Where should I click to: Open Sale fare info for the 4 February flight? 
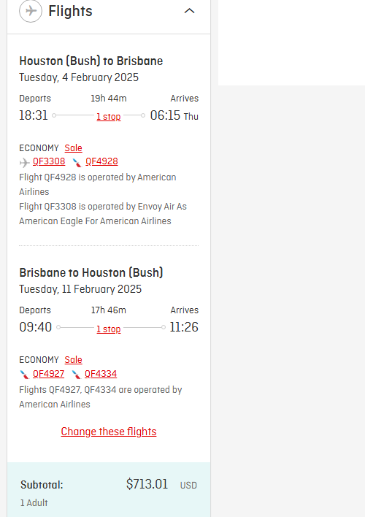click(73, 148)
